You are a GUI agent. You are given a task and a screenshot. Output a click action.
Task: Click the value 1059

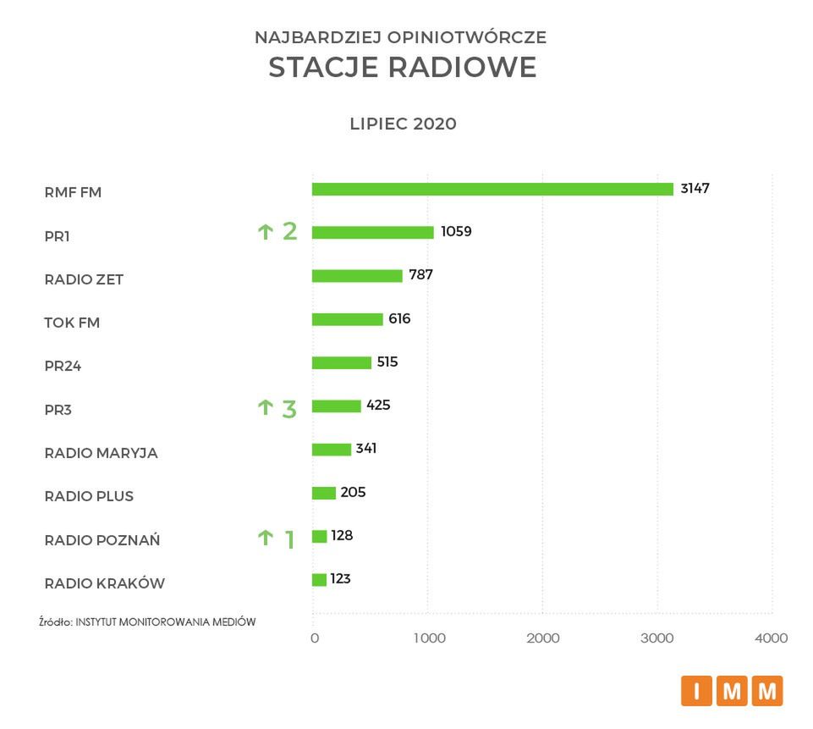tap(456, 231)
